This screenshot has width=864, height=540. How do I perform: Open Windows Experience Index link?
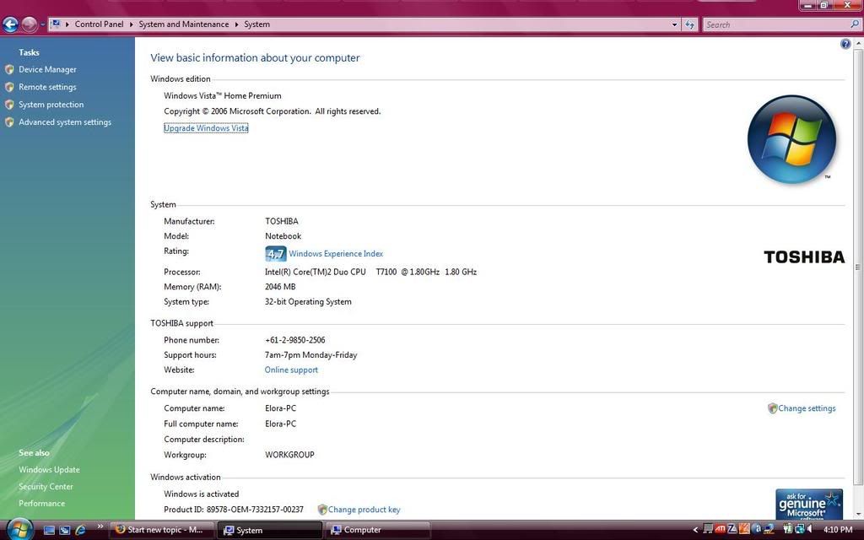coord(336,253)
